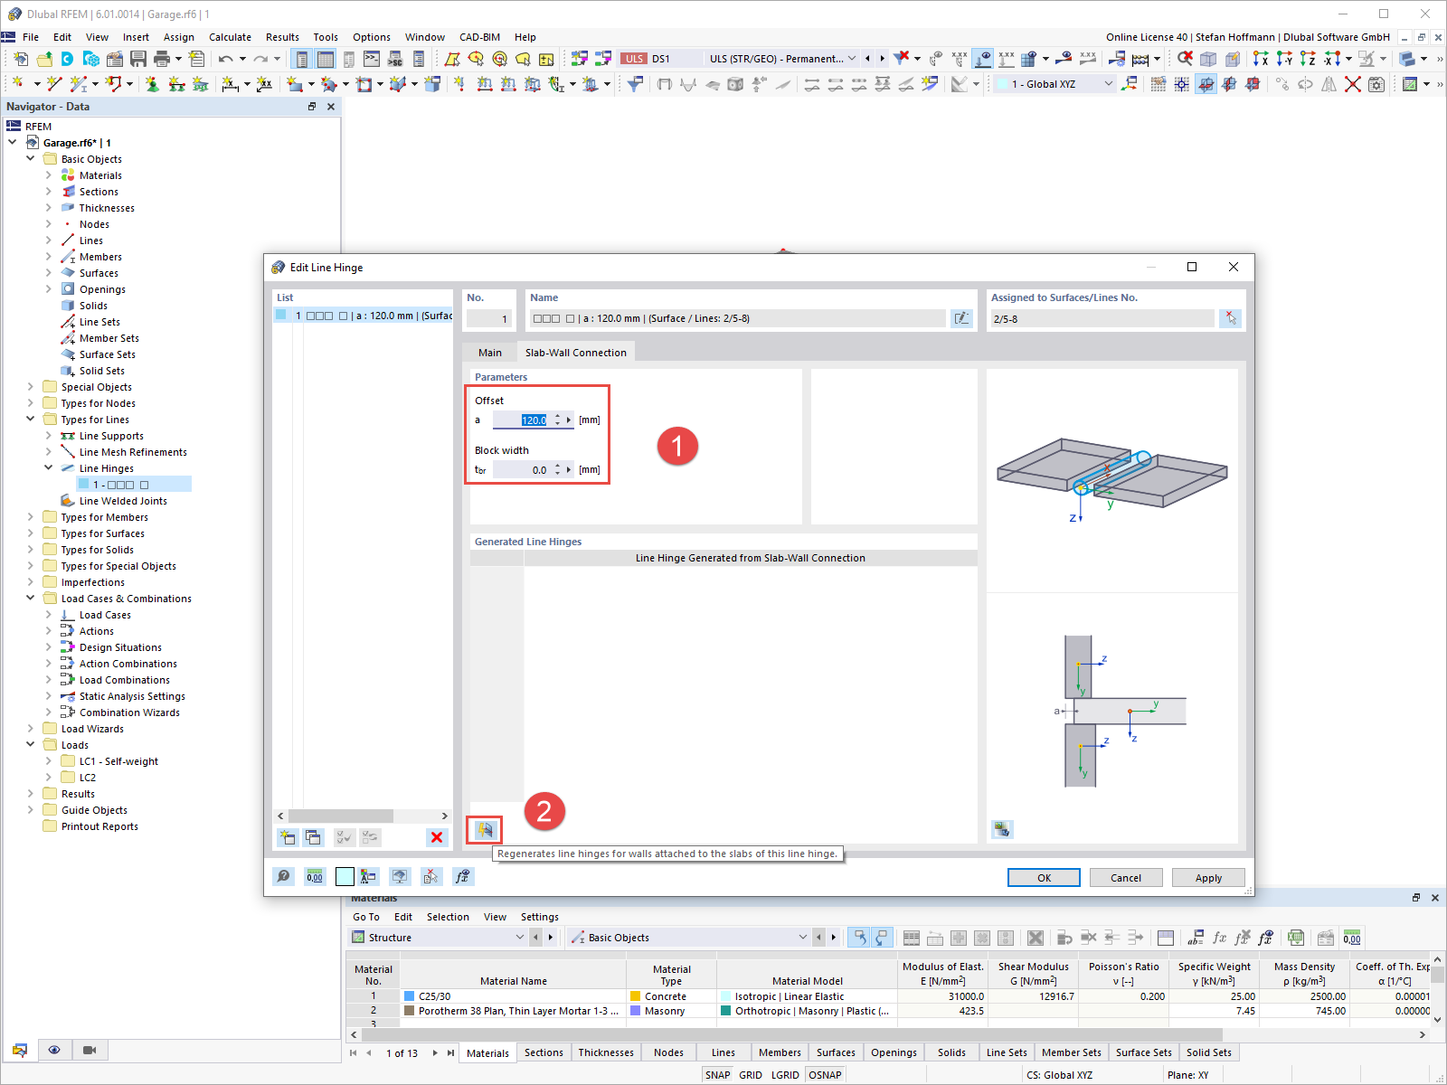Image resolution: width=1447 pixels, height=1085 pixels.
Task: Click the Open file folder icon in the toolbar
Action: [44, 59]
